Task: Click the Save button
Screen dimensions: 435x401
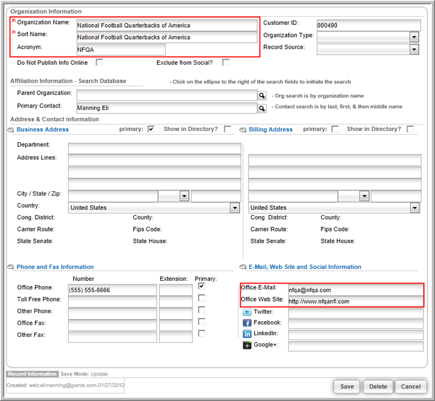Action: (x=347, y=386)
